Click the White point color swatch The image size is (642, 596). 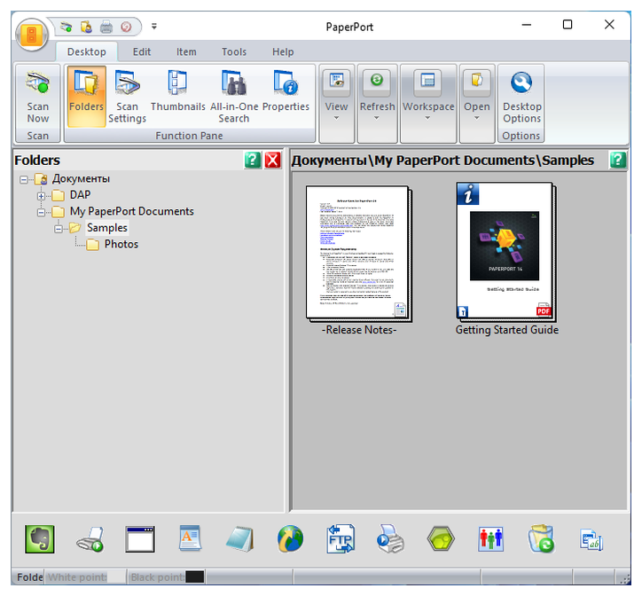(116, 577)
